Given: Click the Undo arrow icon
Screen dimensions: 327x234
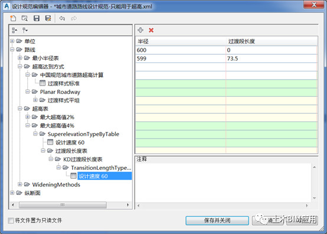Looking at the screenshot, I should point(62,18).
